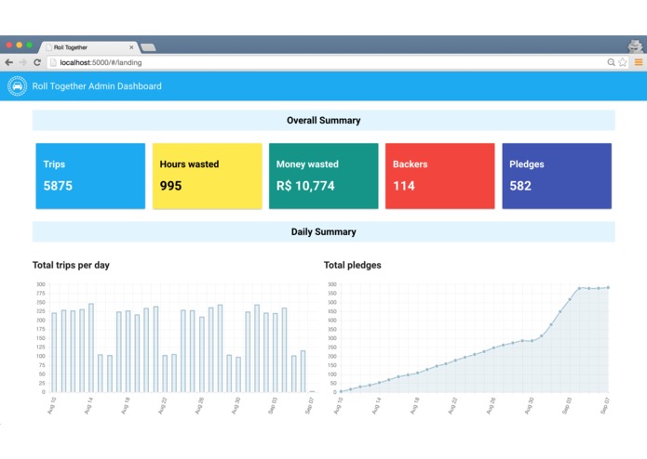Click the zoom magnifier icon in address bar
This screenshot has width=647, height=459.
(611, 62)
